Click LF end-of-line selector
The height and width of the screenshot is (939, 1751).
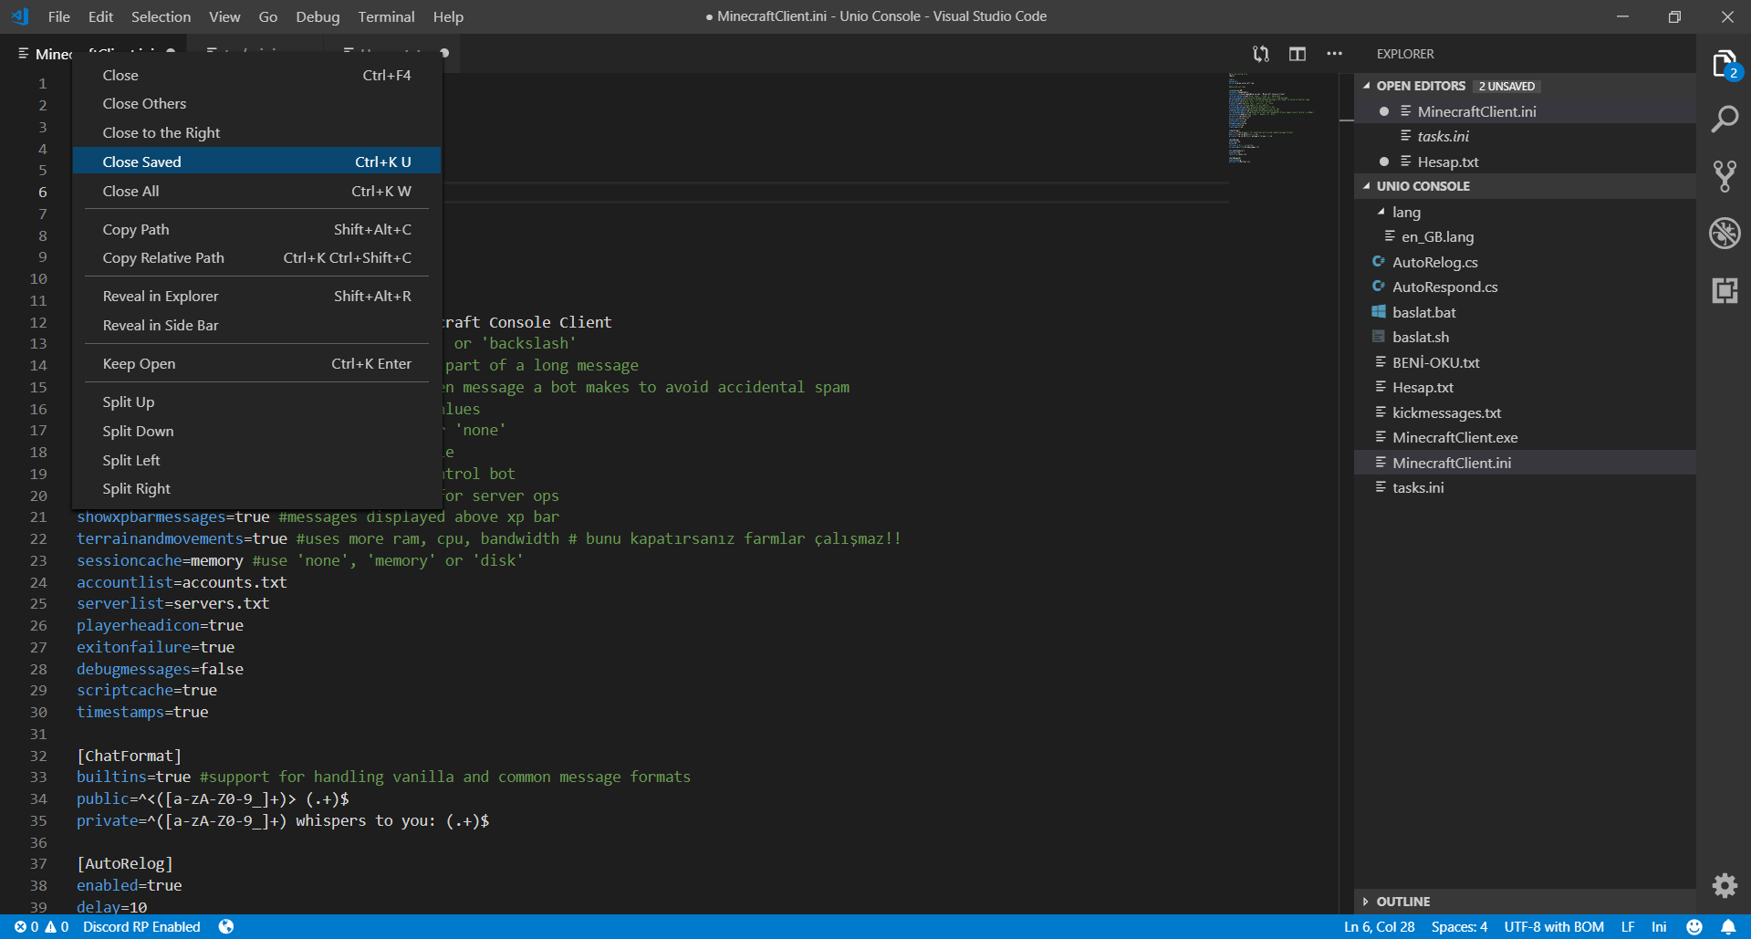click(x=1628, y=926)
